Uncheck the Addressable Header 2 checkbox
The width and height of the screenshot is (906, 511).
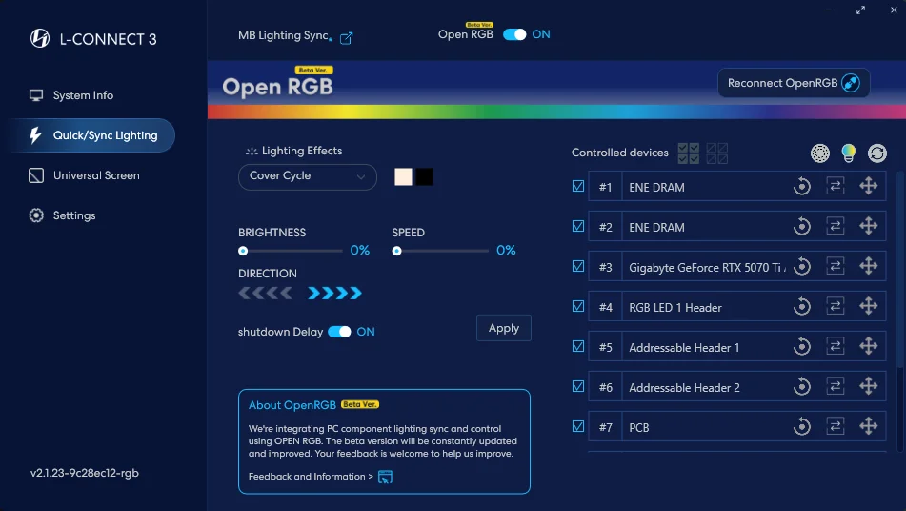pyautogui.click(x=578, y=386)
